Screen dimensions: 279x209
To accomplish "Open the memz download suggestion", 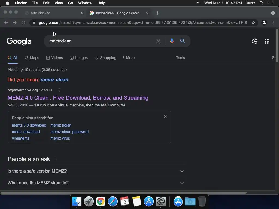I will pyautogui.click(x=26, y=132).
